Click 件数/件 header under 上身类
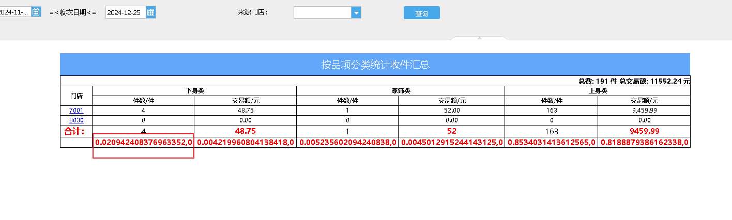The image size is (732, 220). point(551,101)
